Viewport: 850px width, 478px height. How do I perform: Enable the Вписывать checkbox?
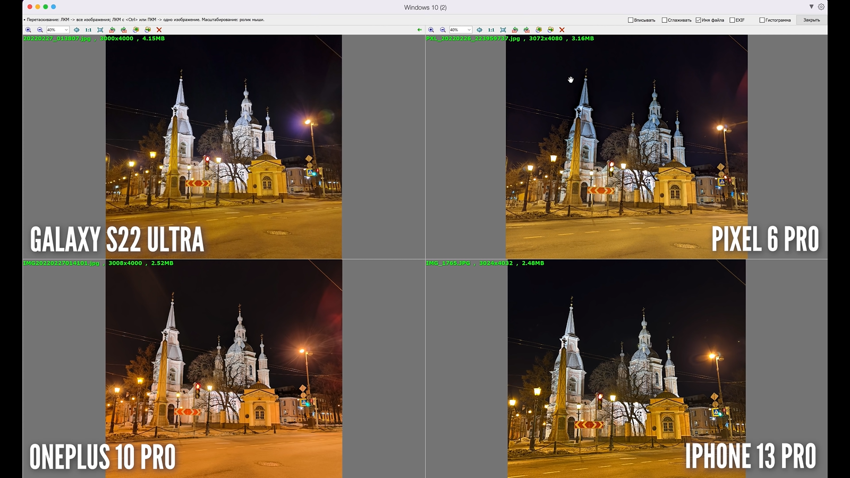631,20
